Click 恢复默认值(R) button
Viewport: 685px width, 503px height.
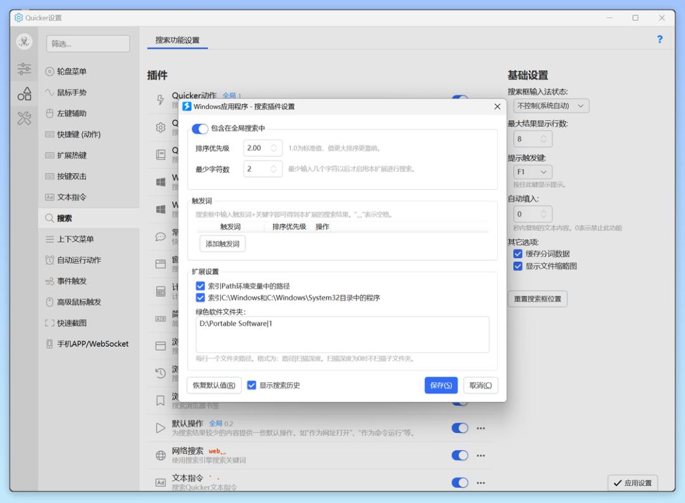pos(214,385)
